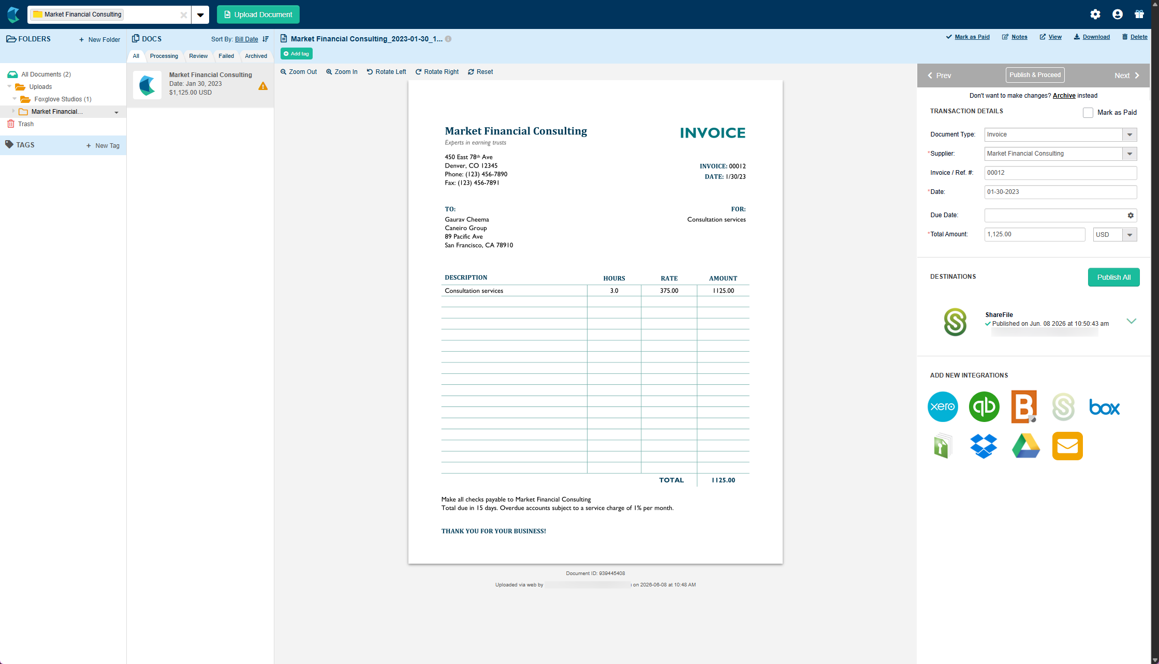This screenshot has height=664, width=1159.
Task: Add the QuickBooks integration
Action: (984, 406)
